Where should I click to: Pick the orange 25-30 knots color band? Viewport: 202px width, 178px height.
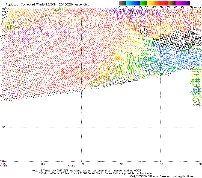tap(158, 3)
